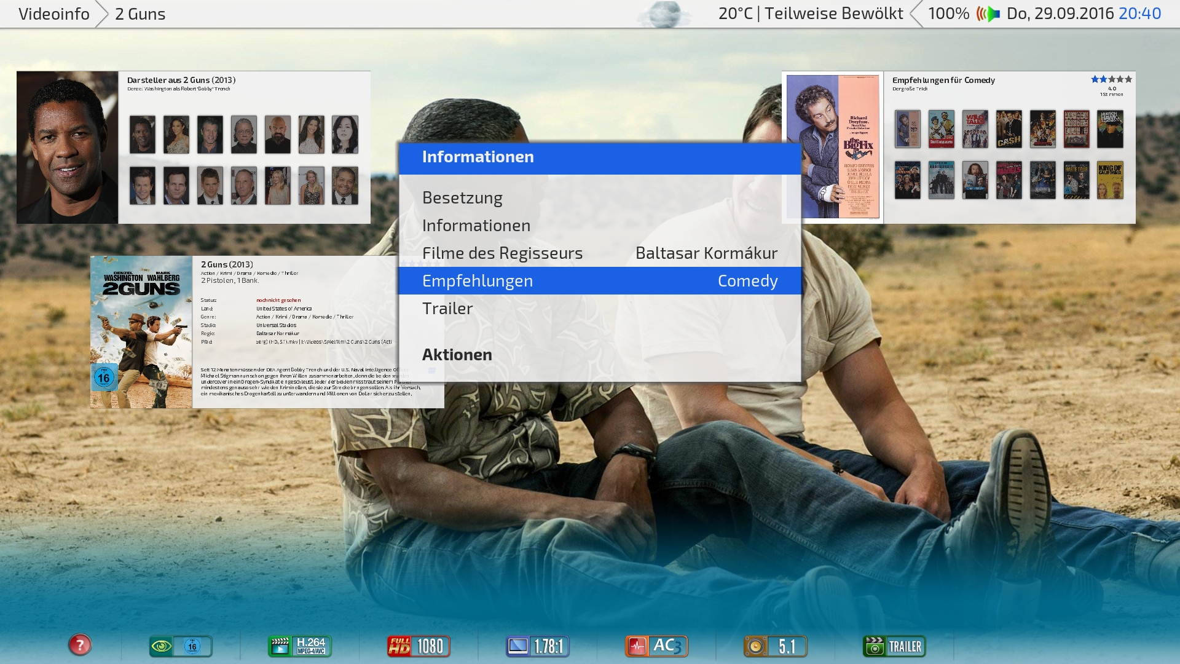Click the Aktionen section header
The width and height of the screenshot is (1180, 664).
[x=457, y=355]
